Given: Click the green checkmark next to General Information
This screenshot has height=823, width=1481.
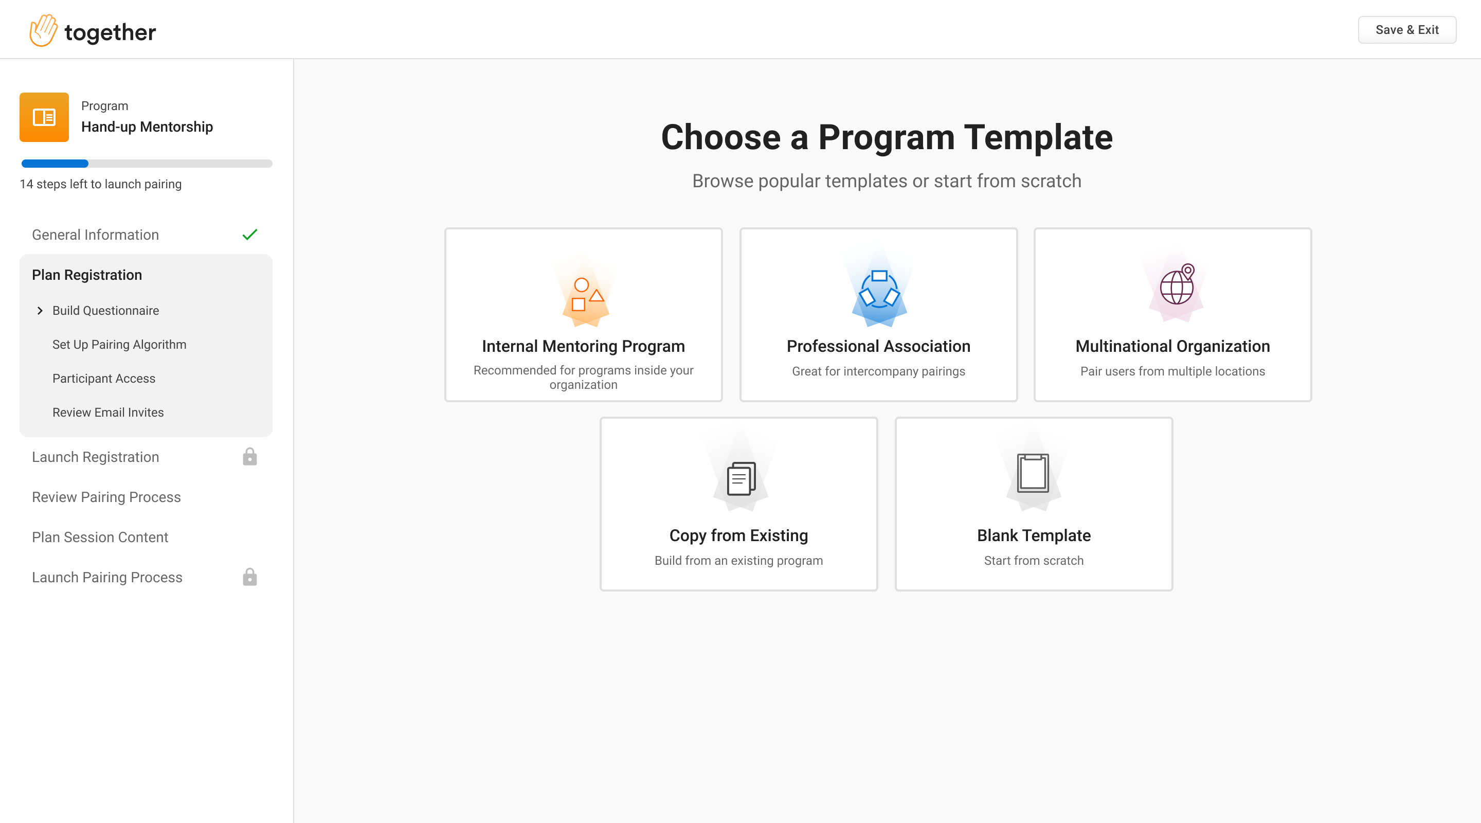Looking at the screenshot, I should coord(249,234).
